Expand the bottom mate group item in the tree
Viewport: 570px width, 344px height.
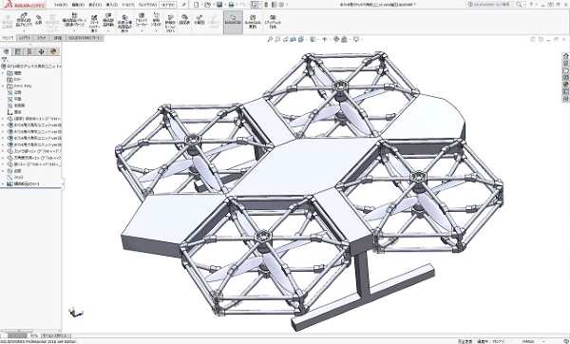point(3,184)
